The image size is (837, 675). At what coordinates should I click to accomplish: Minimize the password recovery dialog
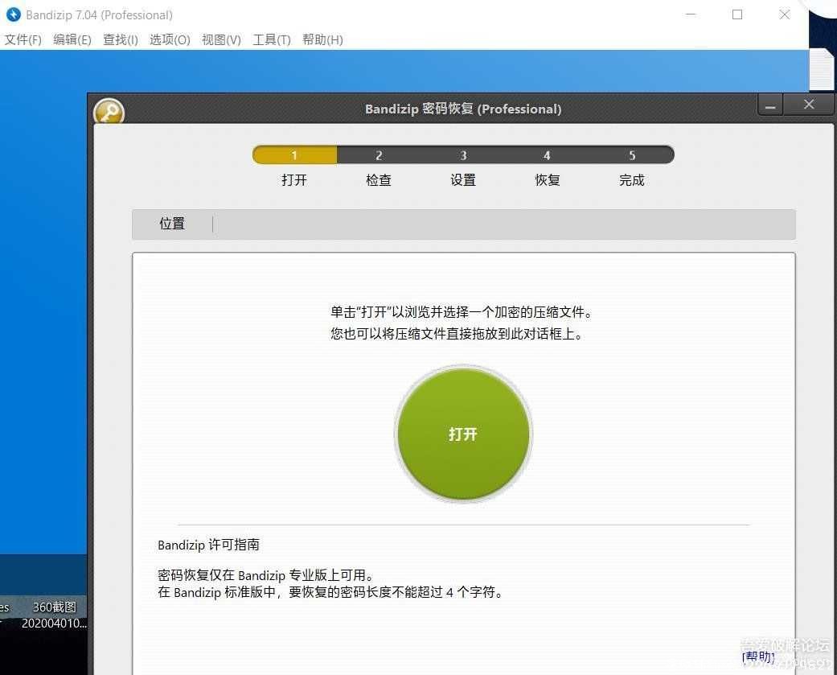pos(770,105)
